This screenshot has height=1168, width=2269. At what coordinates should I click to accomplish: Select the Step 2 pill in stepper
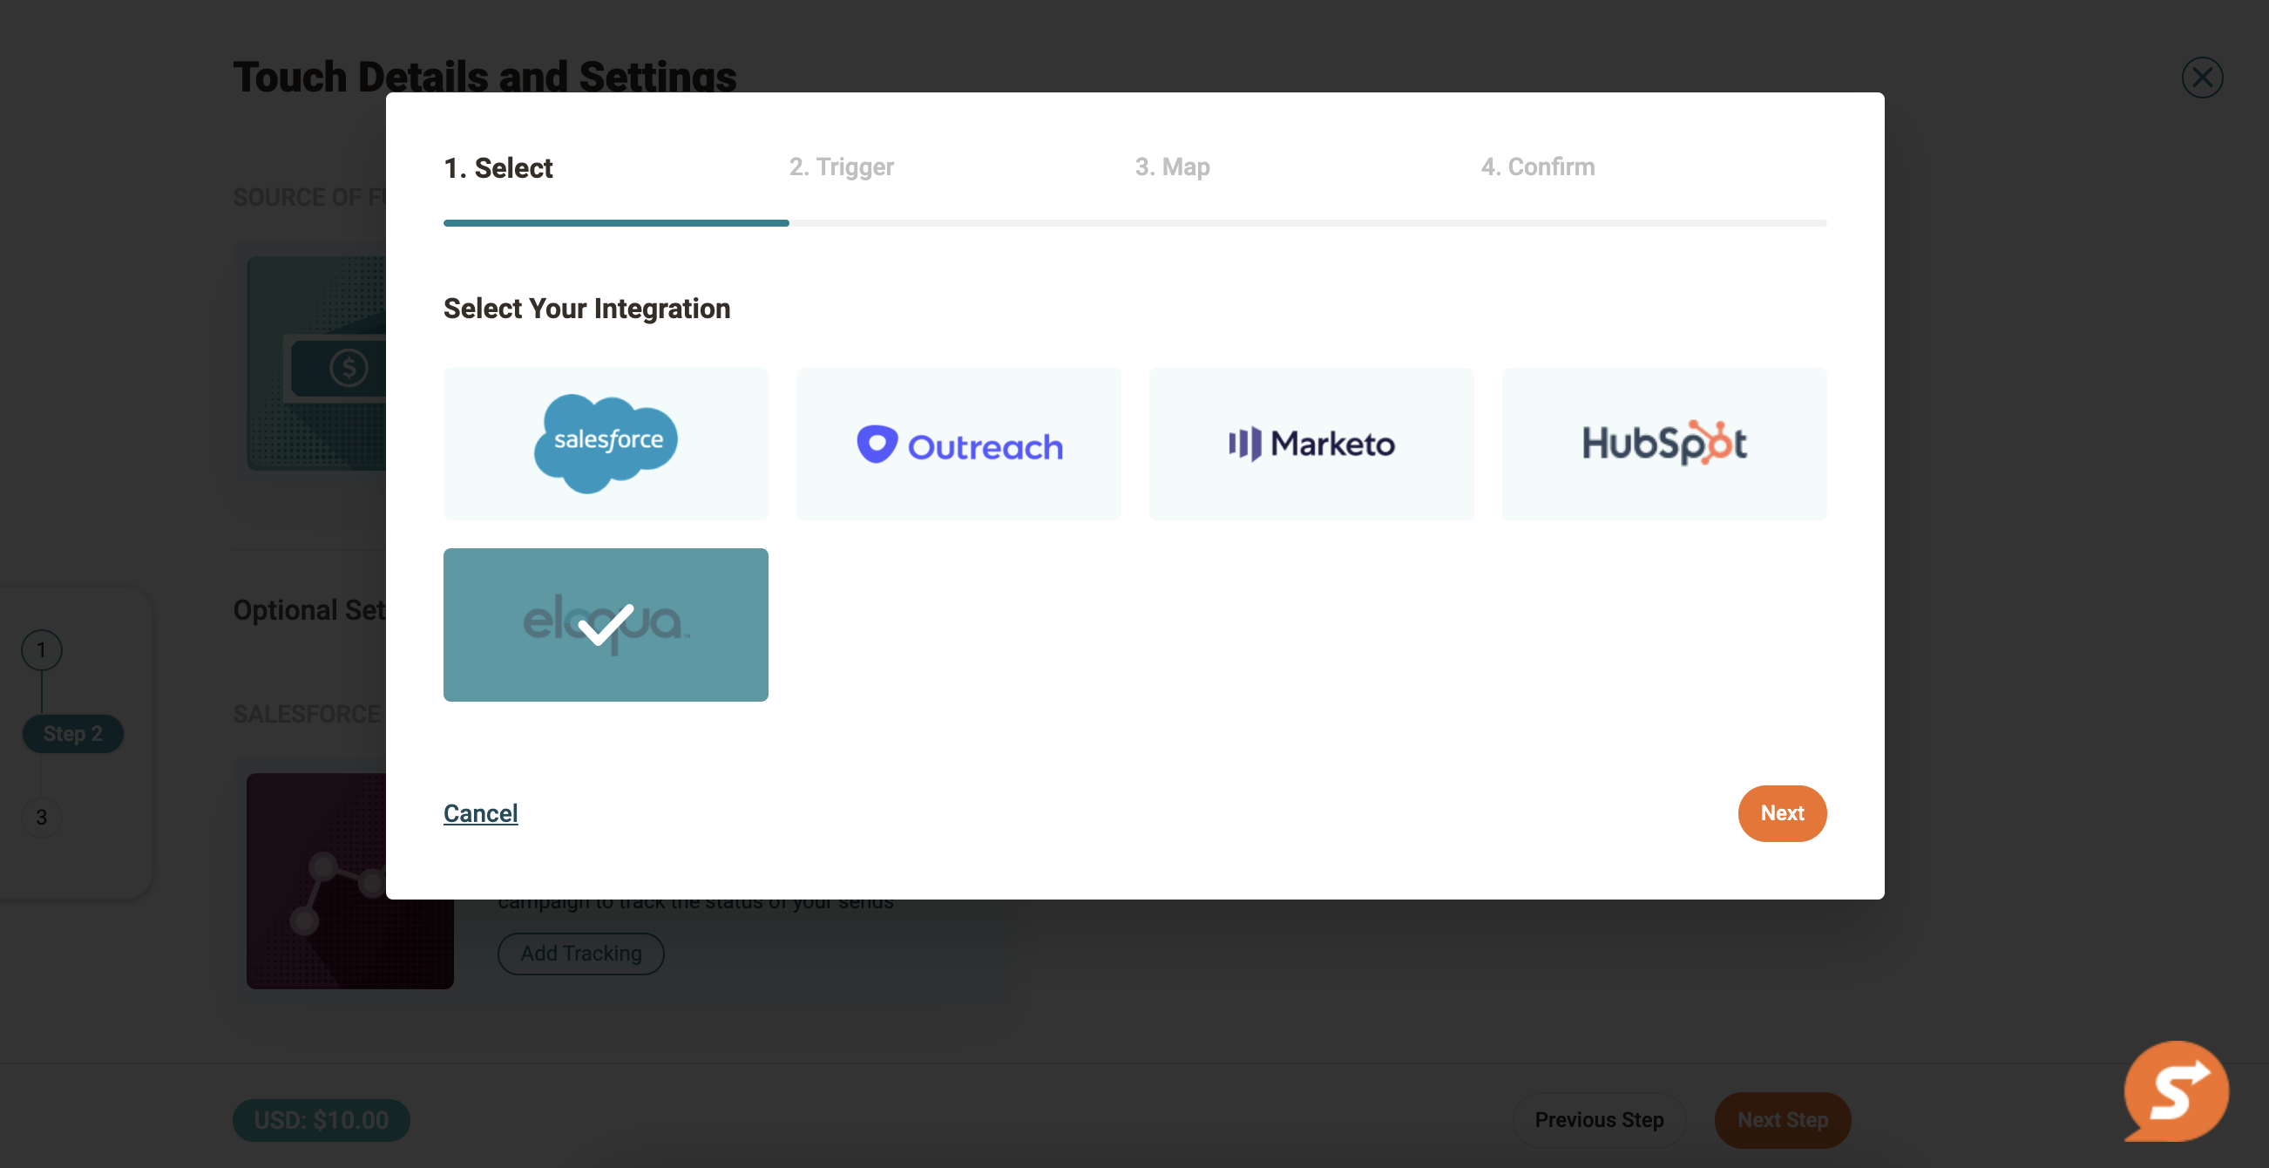point(72,733)
